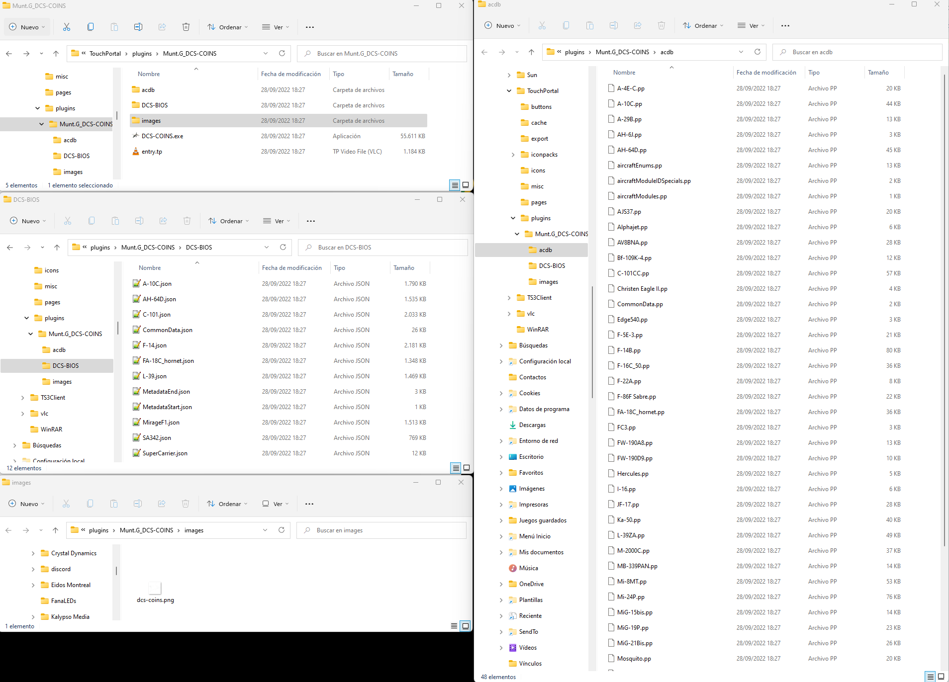The height and width of the screenshot is (682, 949).
Task: Open the Ordenar menu in Munt.G_DCS-COINS window
Action: point(228,27)
